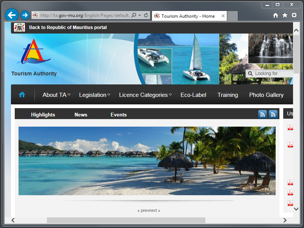Open browser tools gear icon
This screenshot has width=304, height=228.
[x=294, y=15]
